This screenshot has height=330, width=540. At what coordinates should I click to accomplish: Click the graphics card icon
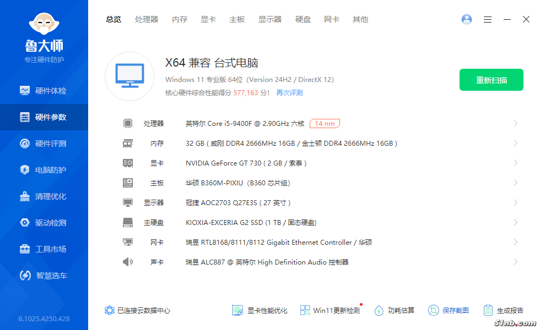coord(128,163)
